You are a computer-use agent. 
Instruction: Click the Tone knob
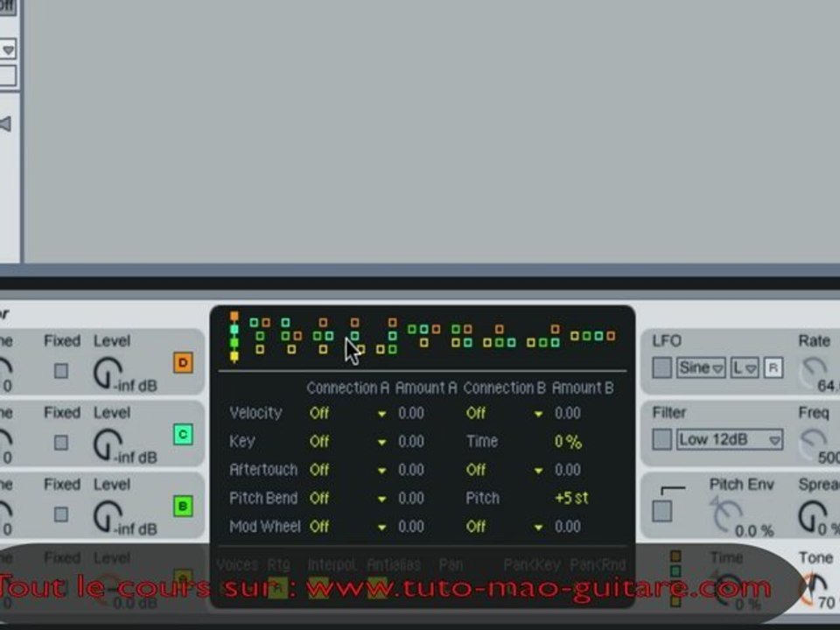[813, 588]
